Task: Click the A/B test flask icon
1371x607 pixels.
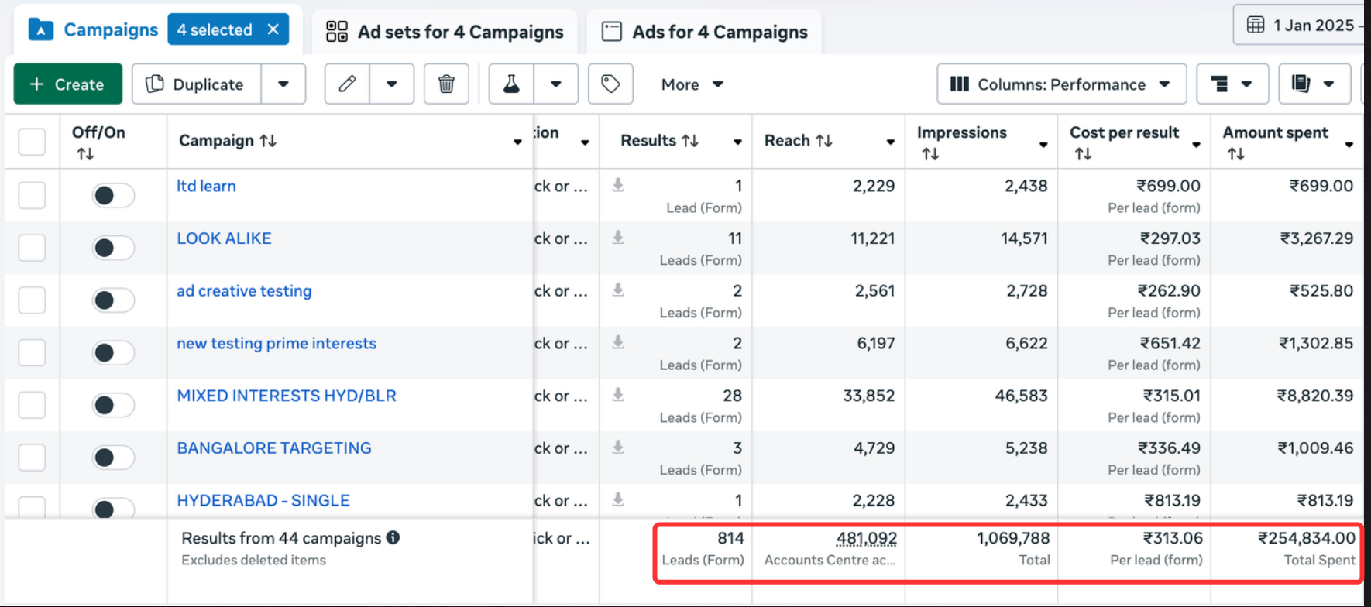Action: (x=511, y=84)
